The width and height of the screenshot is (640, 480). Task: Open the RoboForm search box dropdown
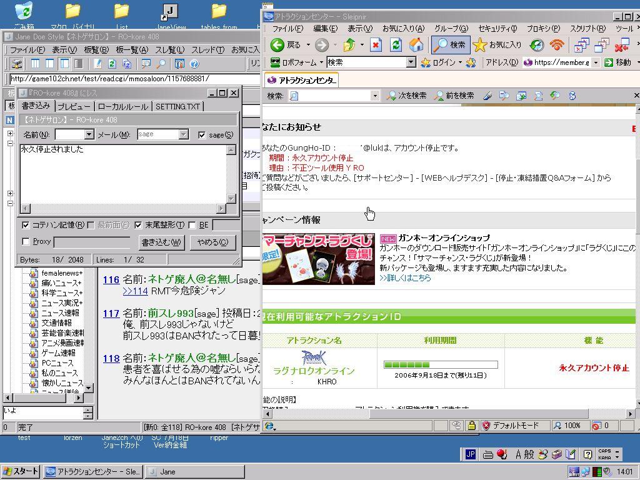click(x=411, y=62)
